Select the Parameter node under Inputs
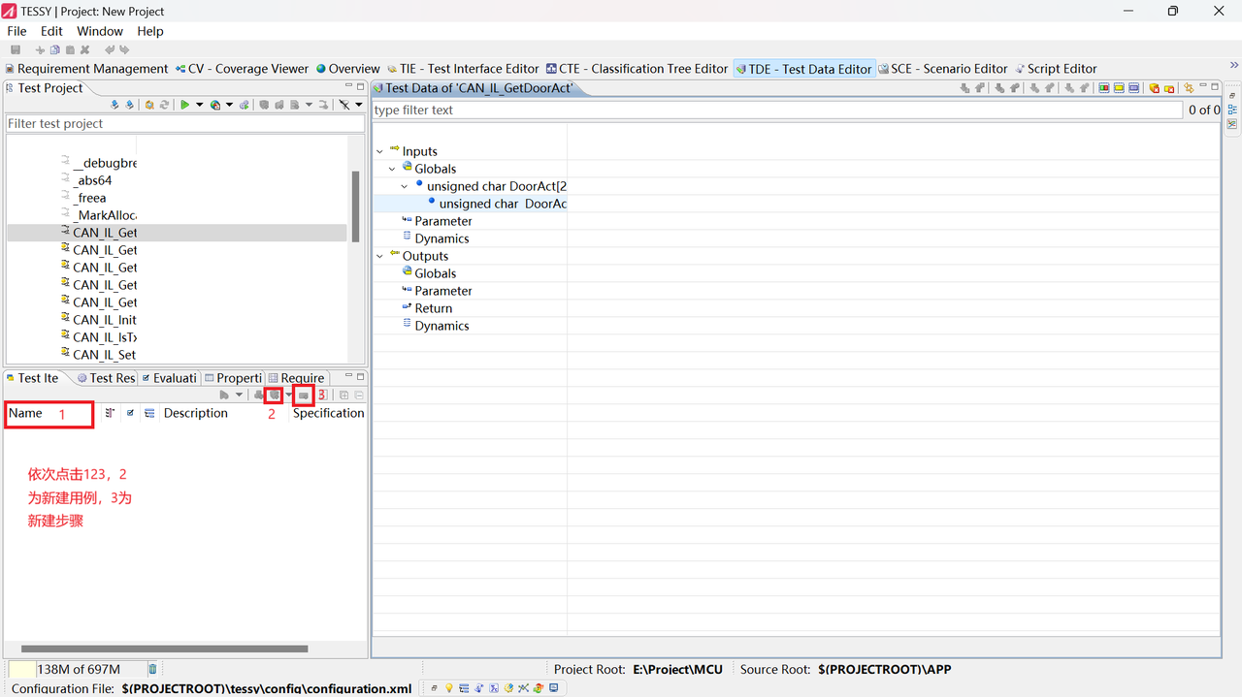Image resolution: width=1242 pixels, height=697 pixels. click(x=443, y=221)
